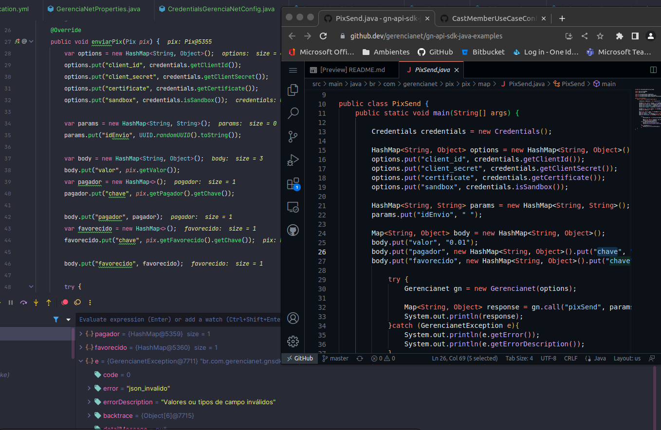Click Step Over in IntelliJ debugger
Image resolution: width=661 pixels, height=430 pixels.
pyautogui.click(x=23, y=302)
